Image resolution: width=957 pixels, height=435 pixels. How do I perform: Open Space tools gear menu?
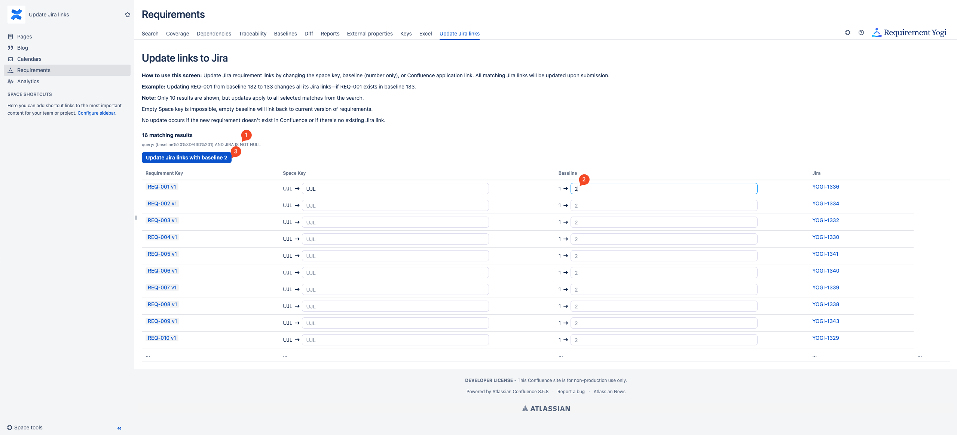coord(25,428)
